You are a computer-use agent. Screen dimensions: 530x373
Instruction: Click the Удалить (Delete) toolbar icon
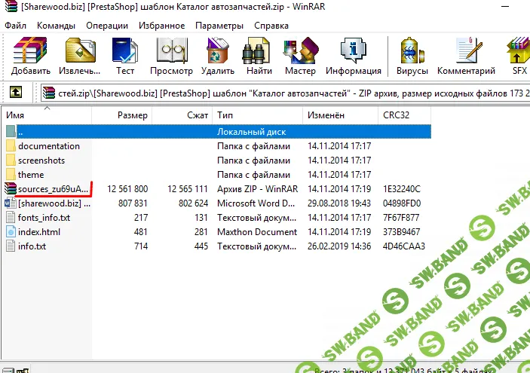(x=218, y=50)
